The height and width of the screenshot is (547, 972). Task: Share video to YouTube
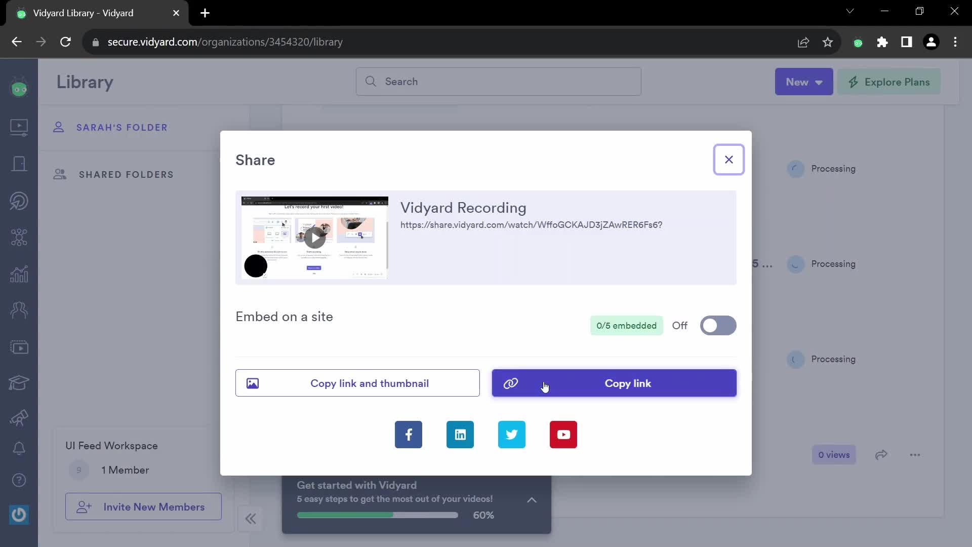click(563, 435)
